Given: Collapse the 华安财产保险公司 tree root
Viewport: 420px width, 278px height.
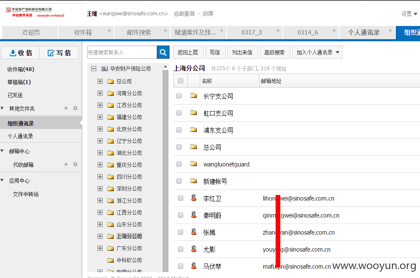Looking at the screenshot, I should pos(94,69).
